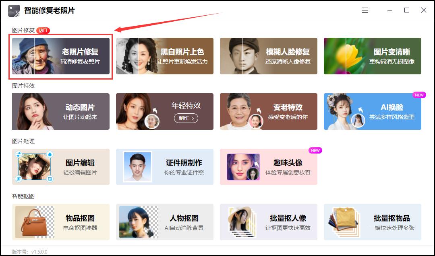Choose 图片变清晰 image sharpen card

pos(372,56)
